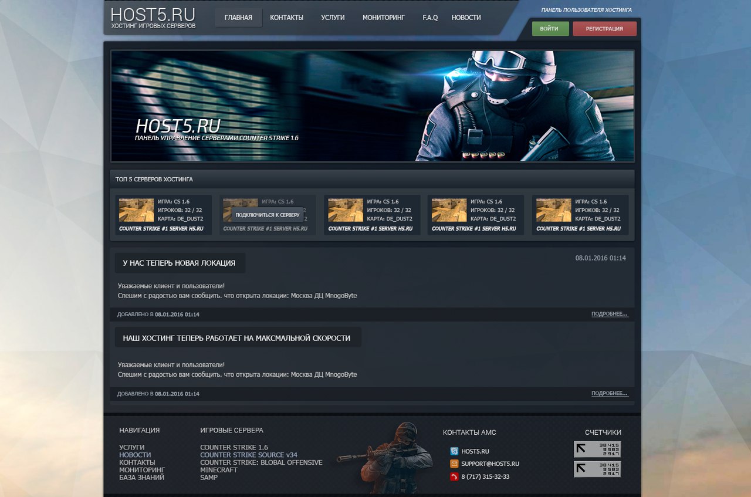751x497 pixels.
Task: Open Counter Strike: Blobal Offensive link
Action: click(261, 462)
